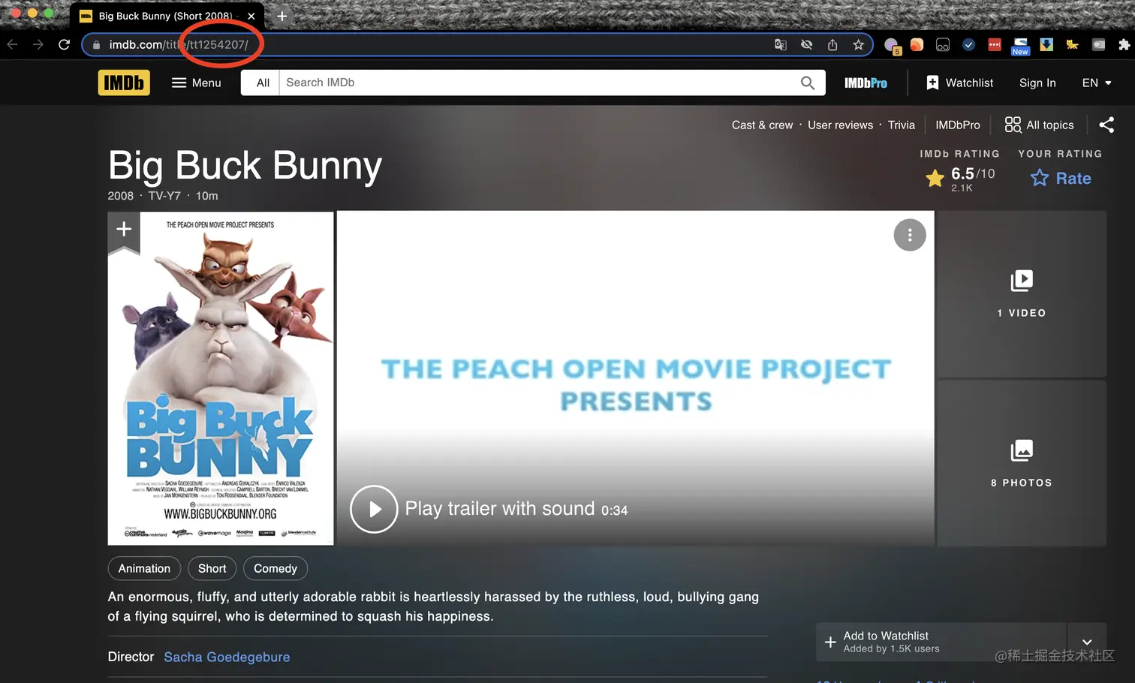Click the browser forward arrow
Screen dimensions: 1135x683
point(38,44)
